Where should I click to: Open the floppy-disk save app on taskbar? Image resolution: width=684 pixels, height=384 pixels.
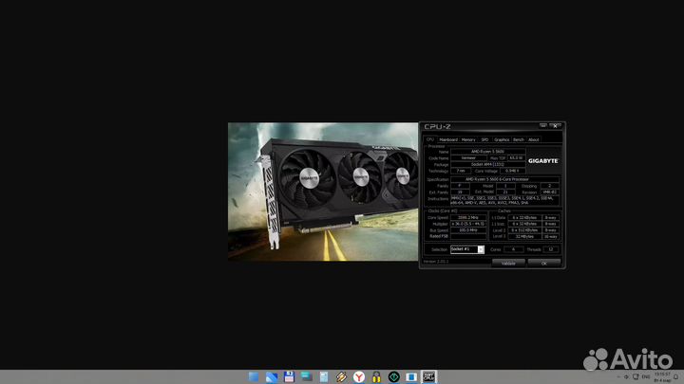[x=289, y=377]
